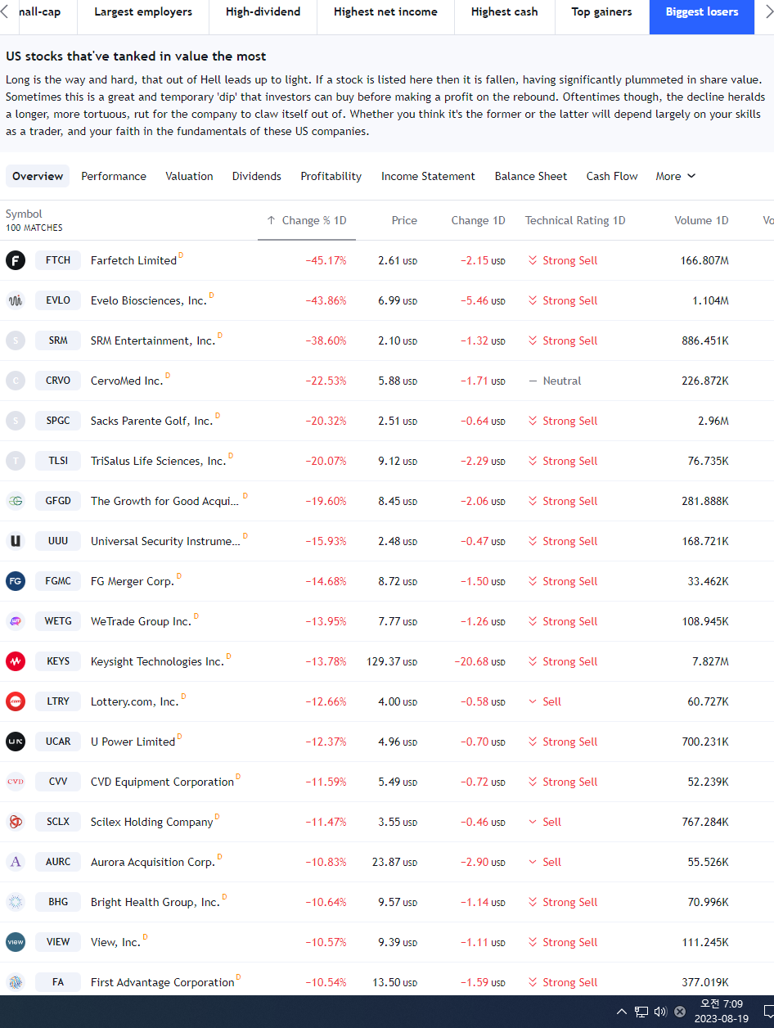This screenshot has width=774, height=1028.
Task: Click the Scilex Holding SCLX logo icon
Action: click(x=16, y=822)
